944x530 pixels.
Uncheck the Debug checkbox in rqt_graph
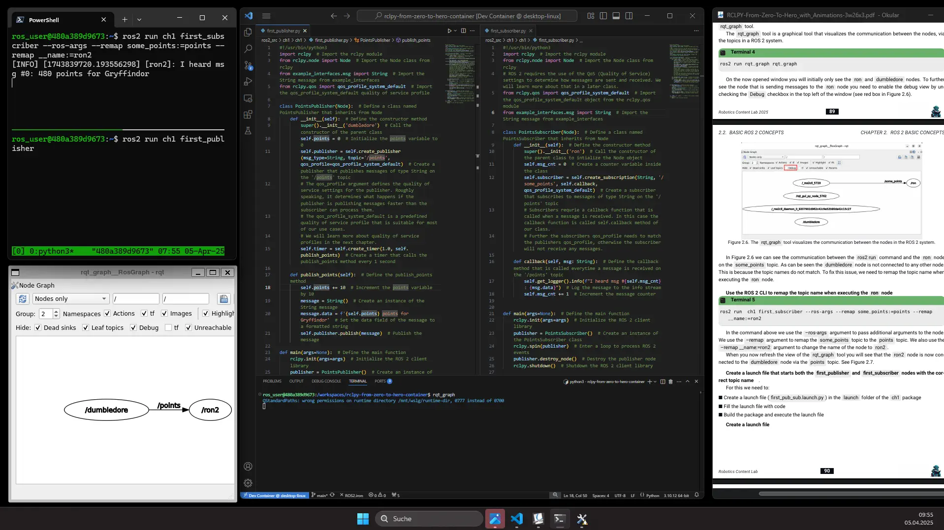133,328
